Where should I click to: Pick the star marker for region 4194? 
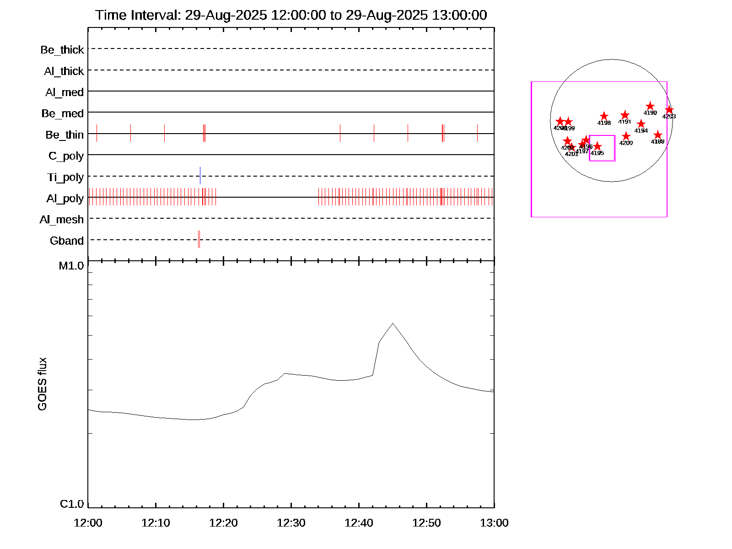641,124
